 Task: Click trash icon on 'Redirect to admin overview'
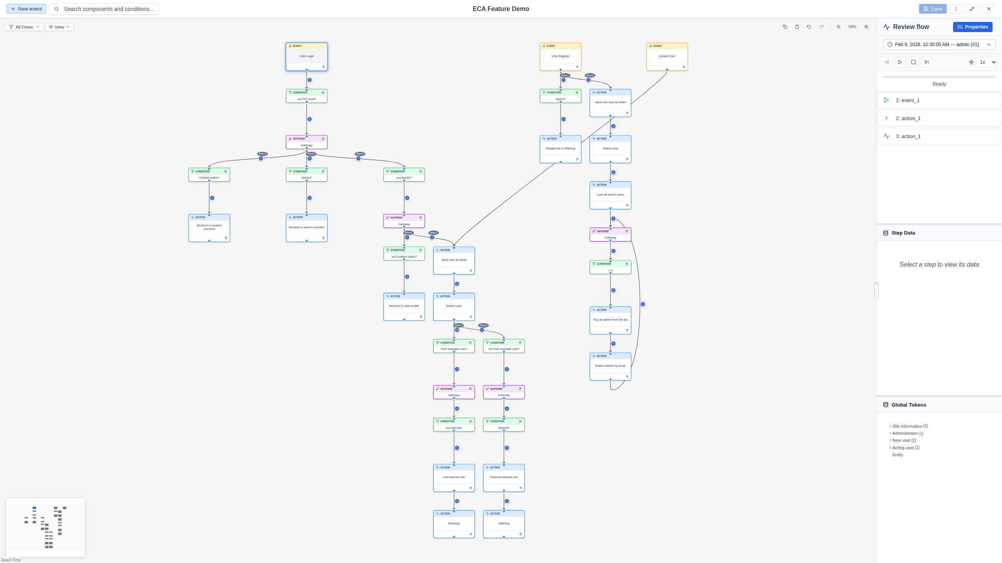click(323, 238)
